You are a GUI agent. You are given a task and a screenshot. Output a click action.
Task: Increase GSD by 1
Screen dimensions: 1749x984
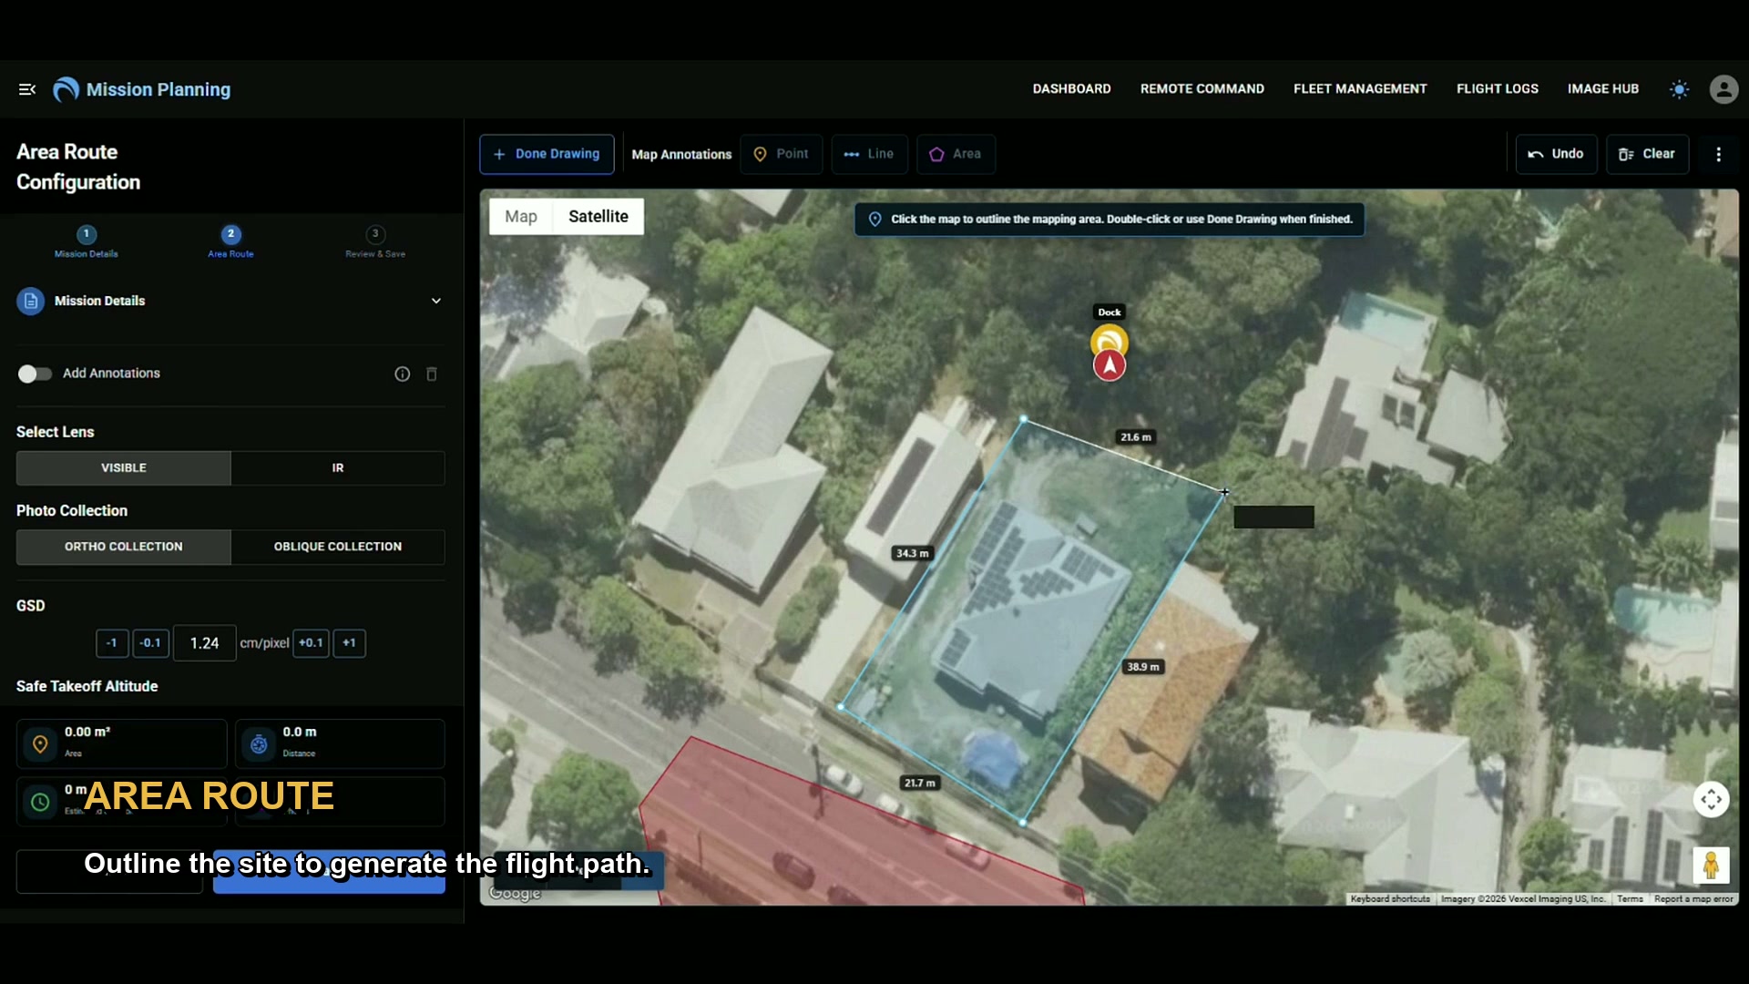pyautogui.click(x=349, y=643)
